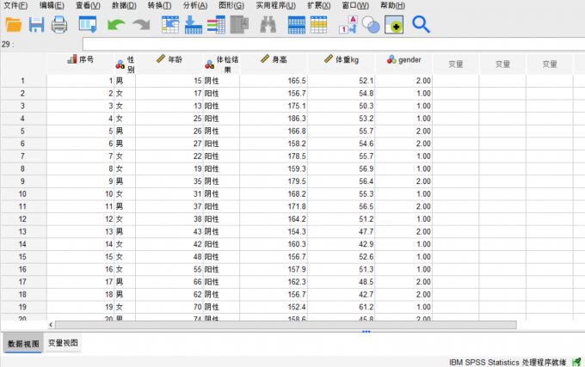Use variable sets circles icon
This screenshot has width=585, height=367.
tap(371, 25)
